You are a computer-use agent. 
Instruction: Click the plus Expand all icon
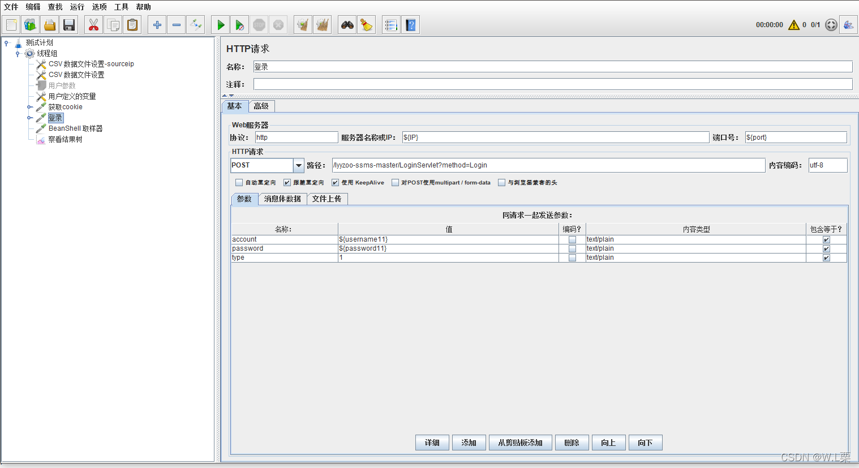(x=157, y=25)
